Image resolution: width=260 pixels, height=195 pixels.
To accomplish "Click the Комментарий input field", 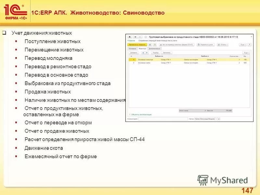I will 162,119.
